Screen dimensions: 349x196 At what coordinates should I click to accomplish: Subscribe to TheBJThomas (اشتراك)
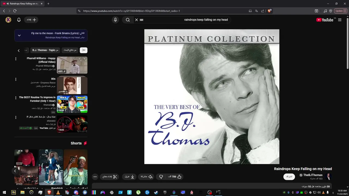click(289, 177)
